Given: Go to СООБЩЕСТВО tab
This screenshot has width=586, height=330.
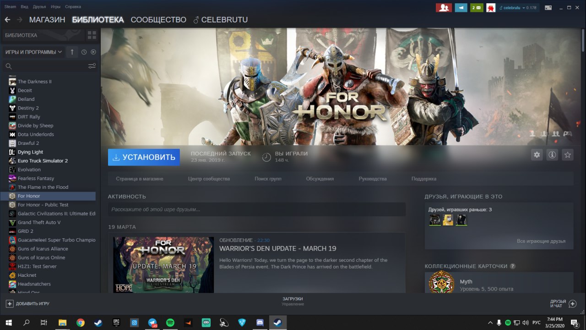Looking at the screenshot, I should point(158,20).
